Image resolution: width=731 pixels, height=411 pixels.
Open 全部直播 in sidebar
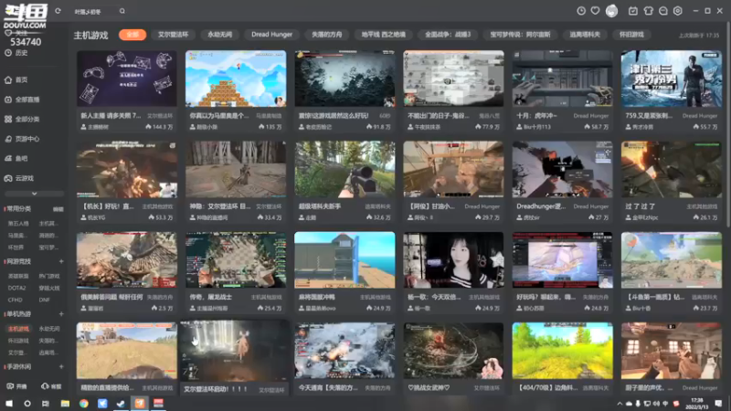(x=22, y=100)
